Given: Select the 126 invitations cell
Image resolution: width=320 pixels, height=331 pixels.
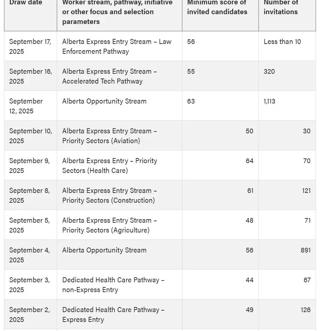Looking at the screenshot, I should coord(305,310).
